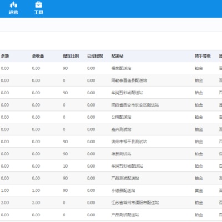Select the 福泉配送站 station cell
The width and height of the screenshot is (222, 222).
[x=121, y=68]
